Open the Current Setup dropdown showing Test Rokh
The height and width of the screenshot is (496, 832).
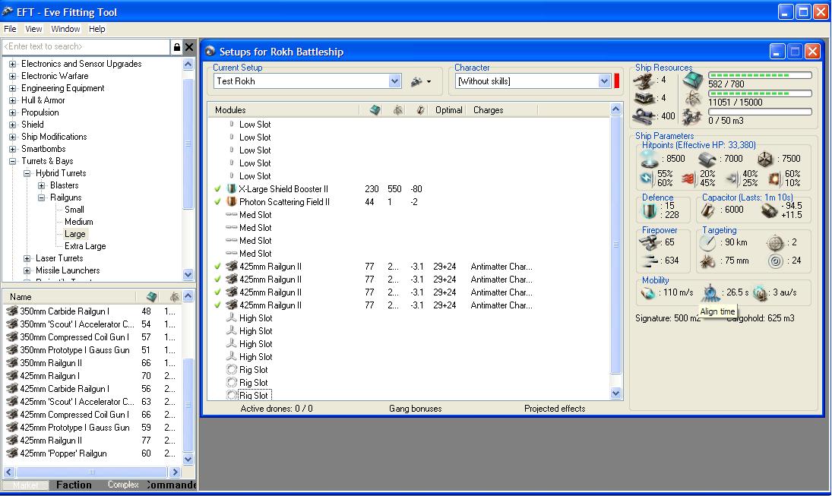(x=394, y=81)
